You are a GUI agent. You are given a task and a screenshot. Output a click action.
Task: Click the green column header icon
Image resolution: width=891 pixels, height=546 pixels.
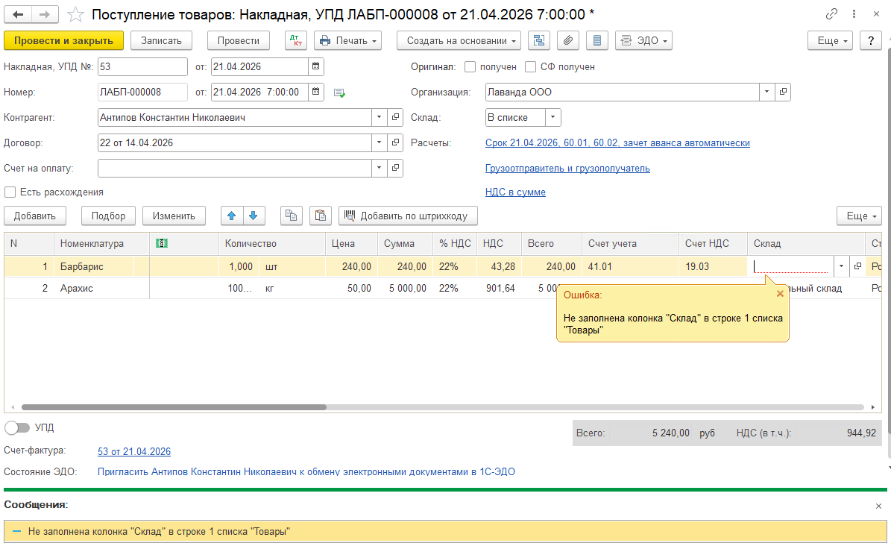tap(161, 243)
